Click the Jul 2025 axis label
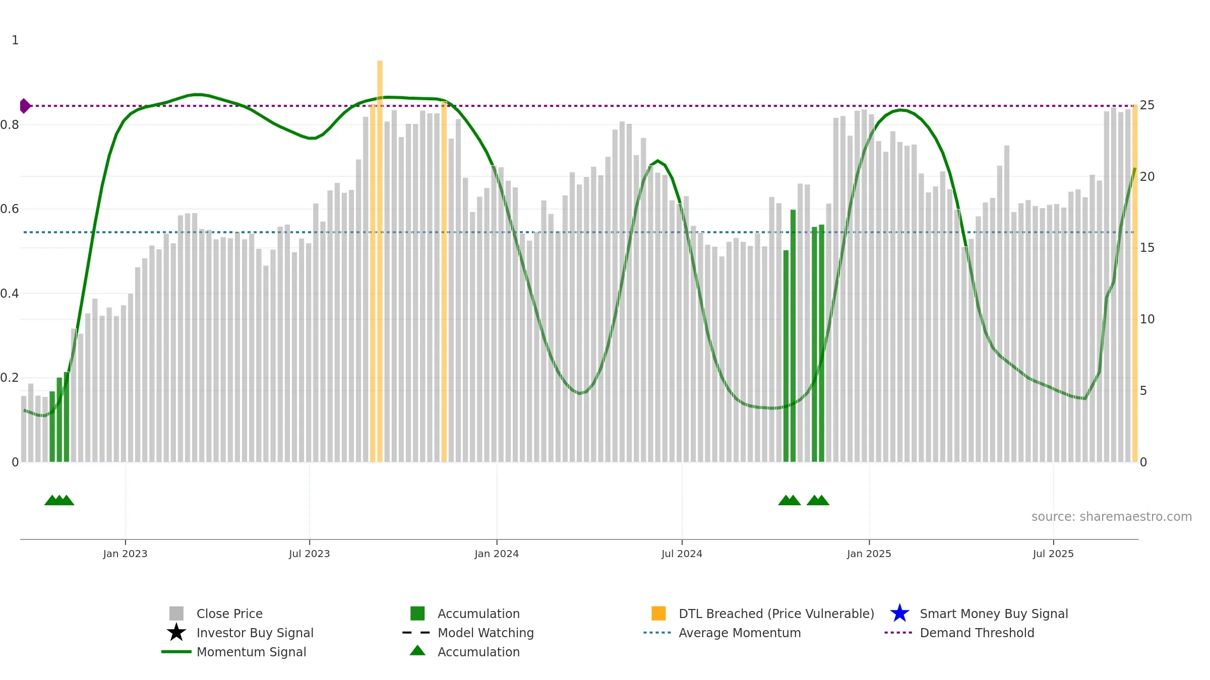The width and height of the screenshot is (1210, 680). (1053, 554)
